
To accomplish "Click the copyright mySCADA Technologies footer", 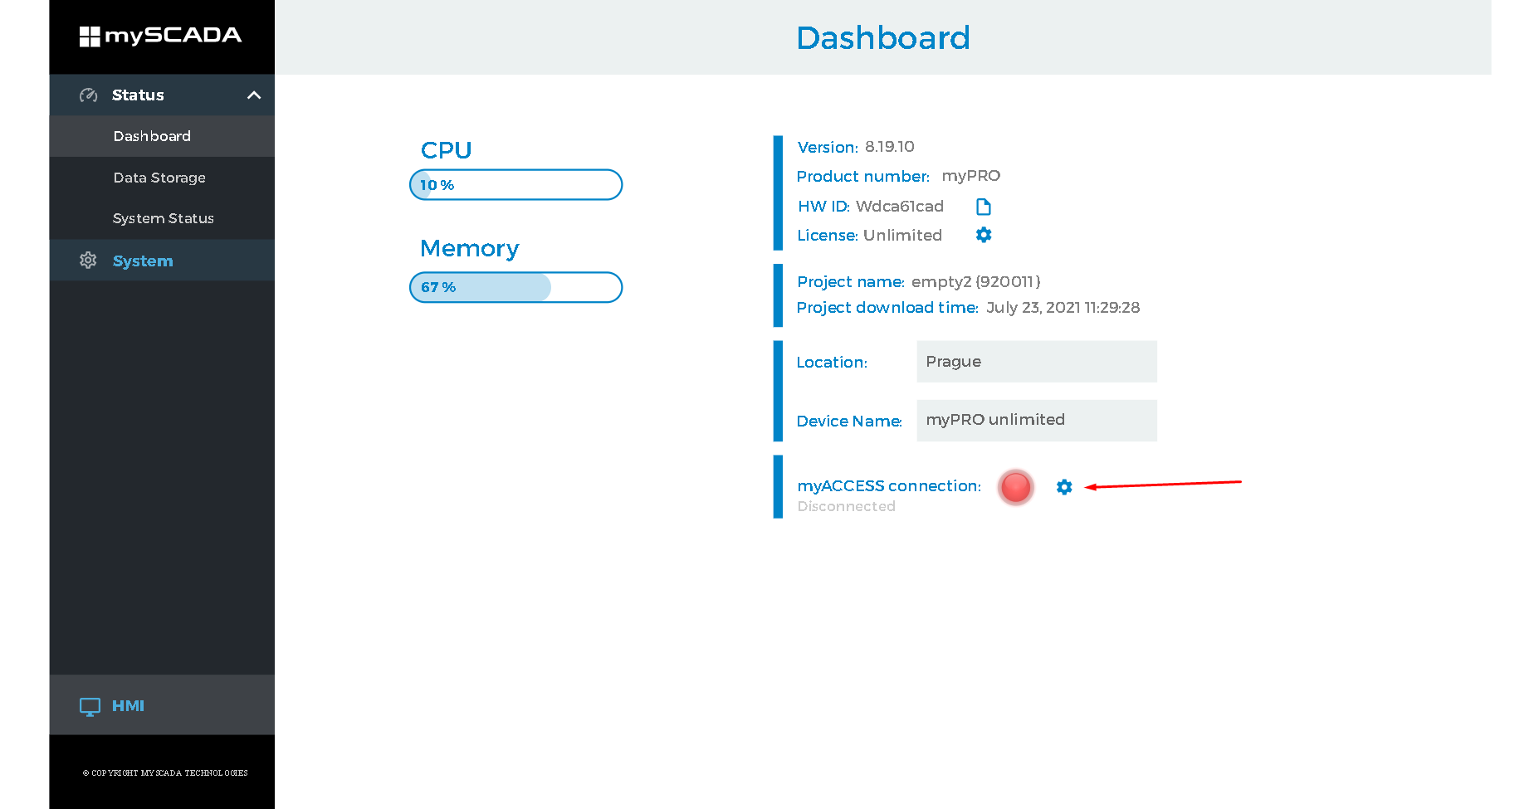I will (165, 773).
